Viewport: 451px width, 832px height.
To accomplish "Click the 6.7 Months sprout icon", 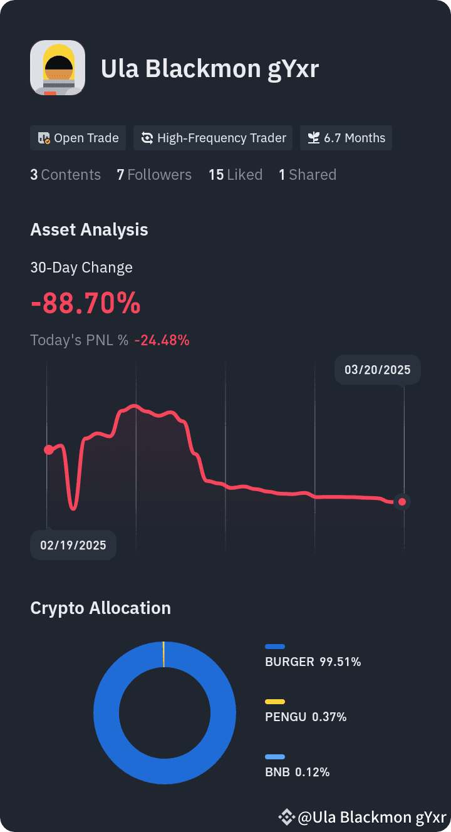I will click(x=314, y=138).
